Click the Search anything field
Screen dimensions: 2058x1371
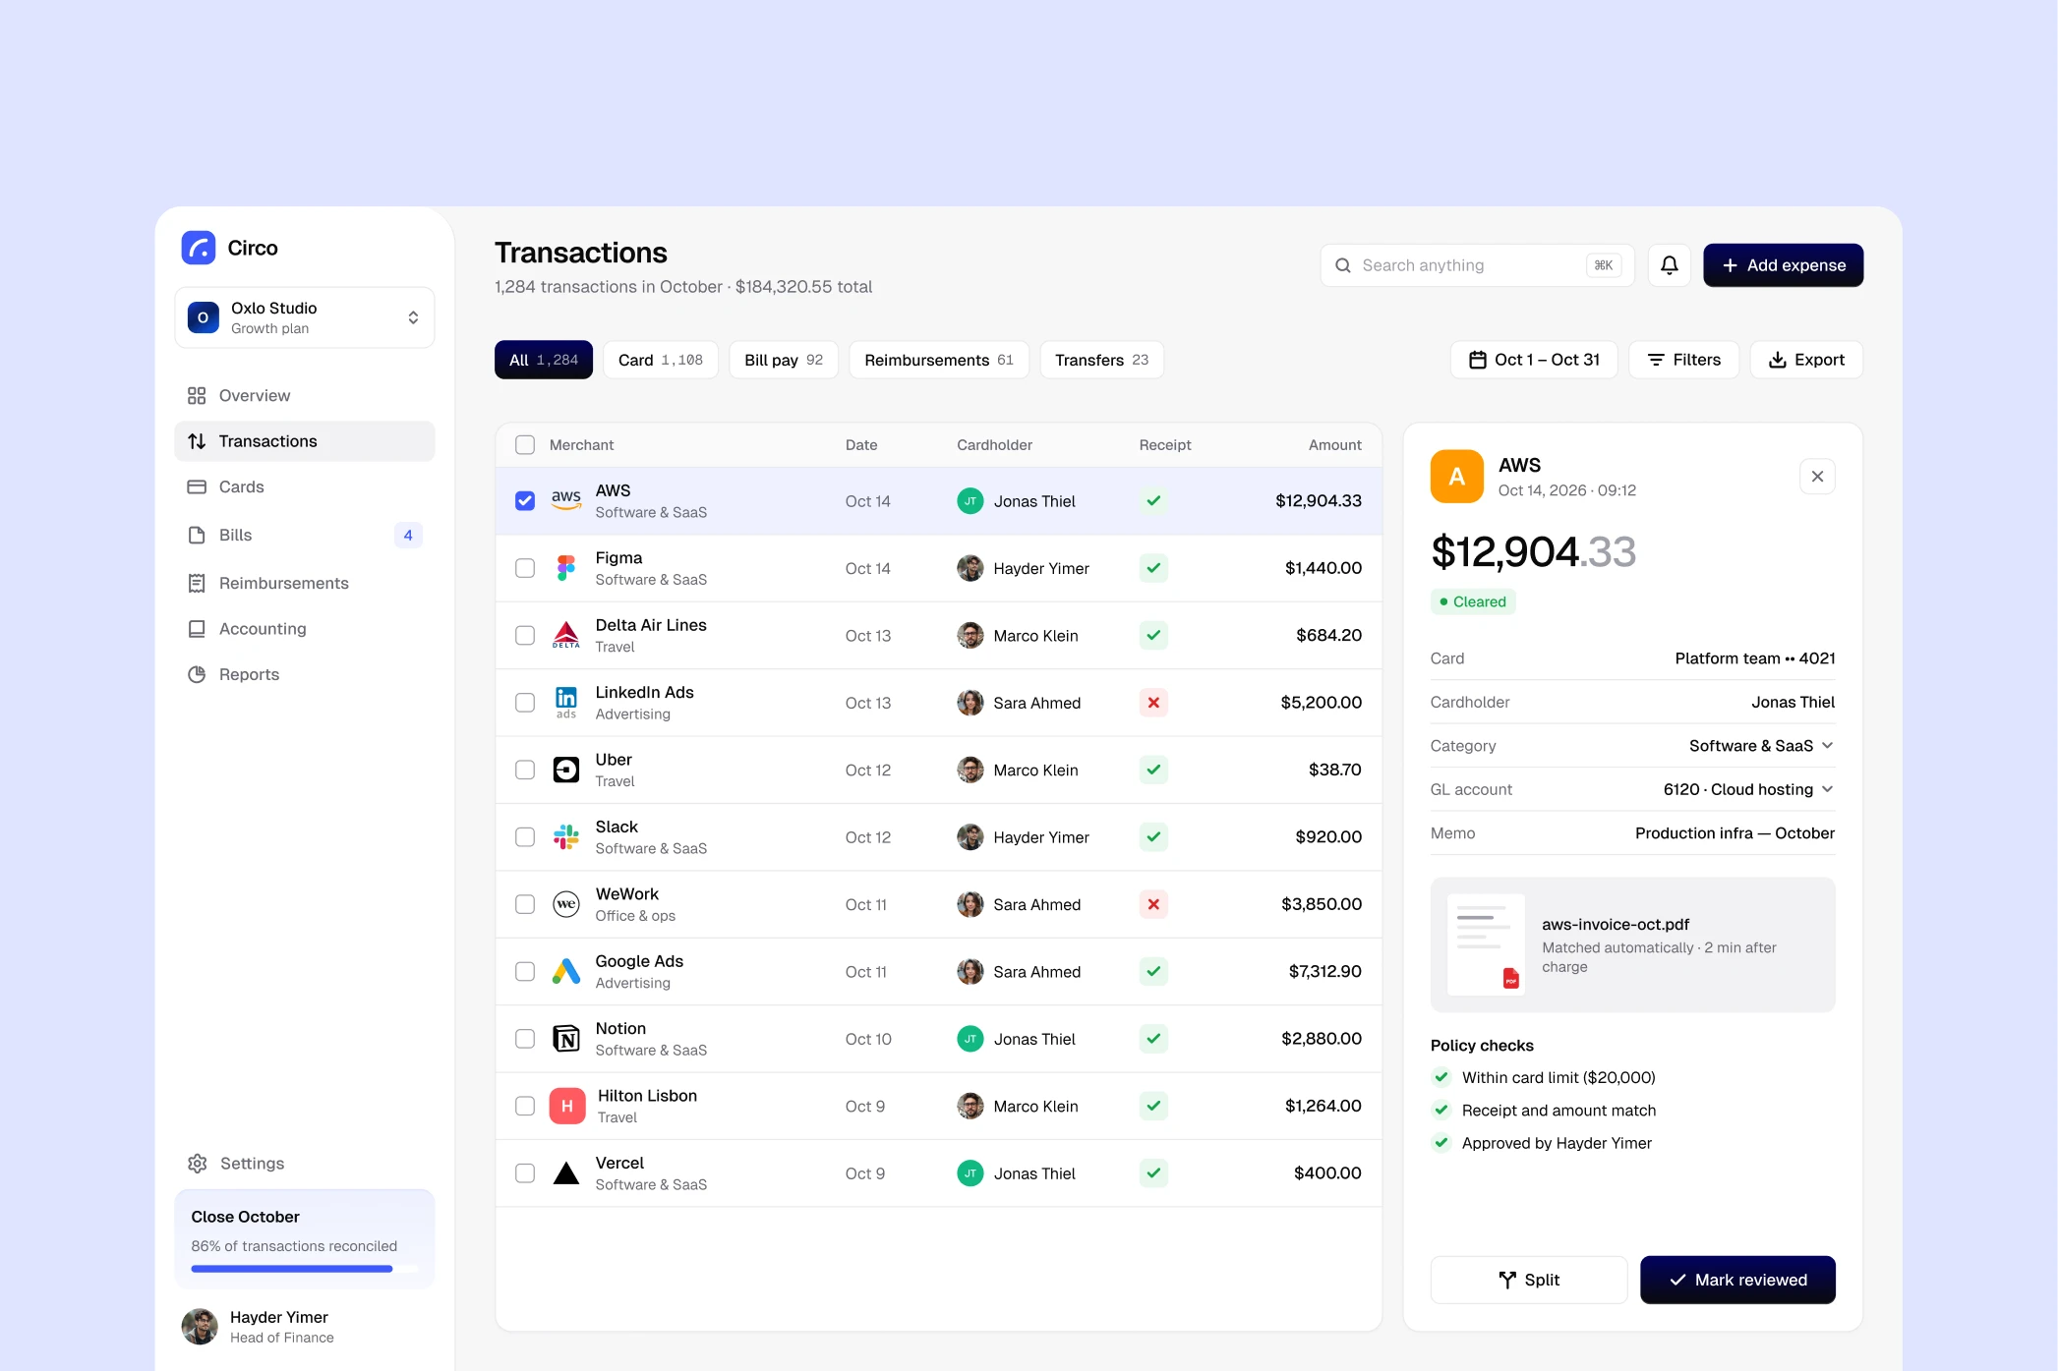(1477, 265)
